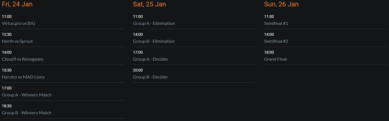Open Group B - Winners Match entry
The width and height of the screenshot is (389, 121).
click(27, 113)
